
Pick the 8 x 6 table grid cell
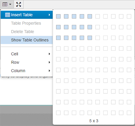pyautogui.click(x=113, y=70)
